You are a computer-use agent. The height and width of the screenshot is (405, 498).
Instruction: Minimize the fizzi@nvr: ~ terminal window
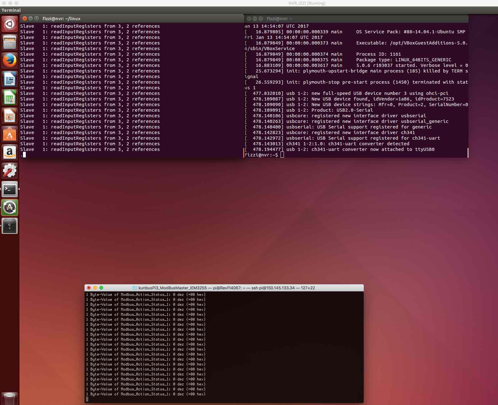point(255,18)
